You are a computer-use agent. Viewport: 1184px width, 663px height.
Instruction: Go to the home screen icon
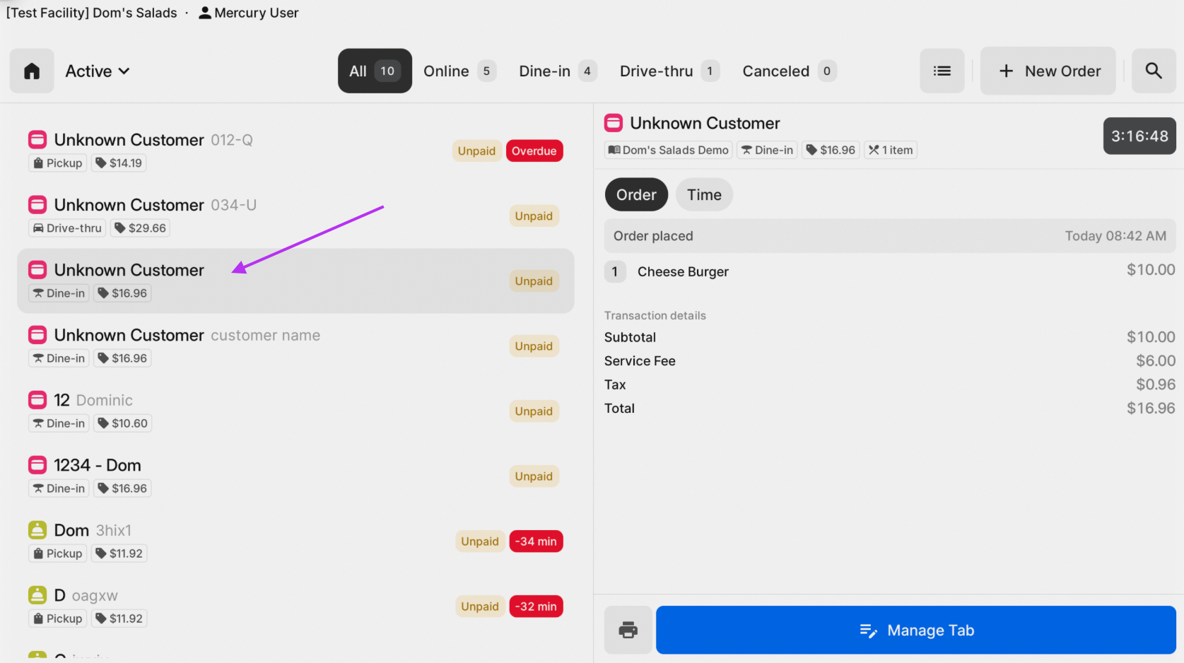[x=32, y=71]
